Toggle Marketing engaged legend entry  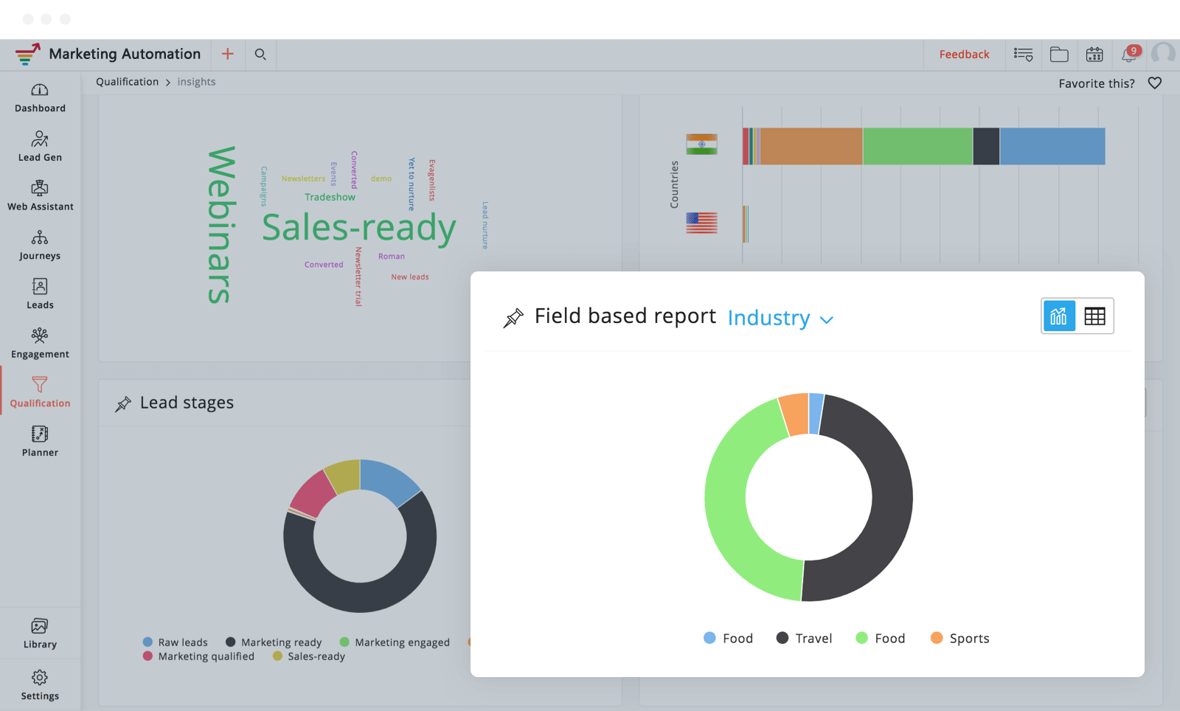395,642
